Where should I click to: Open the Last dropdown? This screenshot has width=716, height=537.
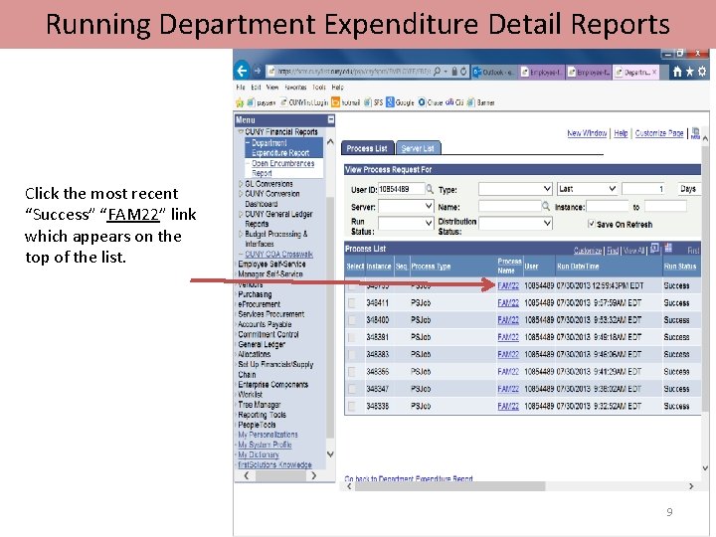tap(588, 189)
